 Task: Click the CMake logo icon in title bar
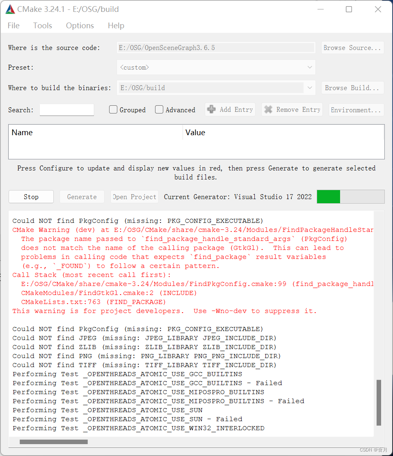pyautogui.click(x=10, y=9)
